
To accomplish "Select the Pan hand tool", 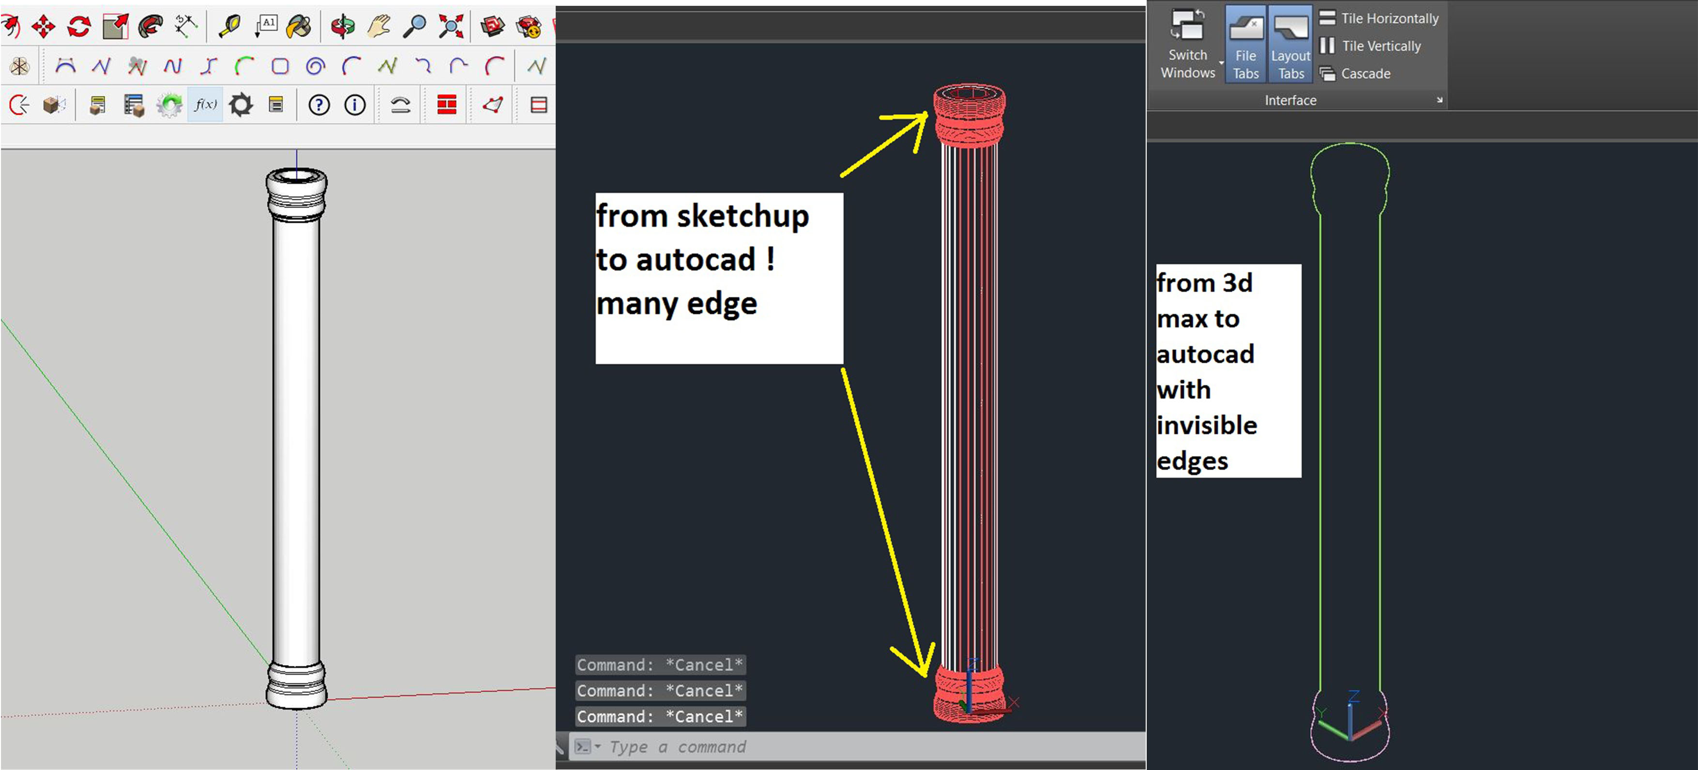I will tap(379, 26).
